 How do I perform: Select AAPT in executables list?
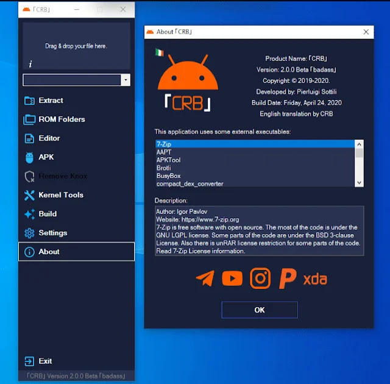click(x=255, y=152)
